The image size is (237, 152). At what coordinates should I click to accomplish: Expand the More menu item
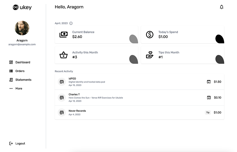(19, 88)
